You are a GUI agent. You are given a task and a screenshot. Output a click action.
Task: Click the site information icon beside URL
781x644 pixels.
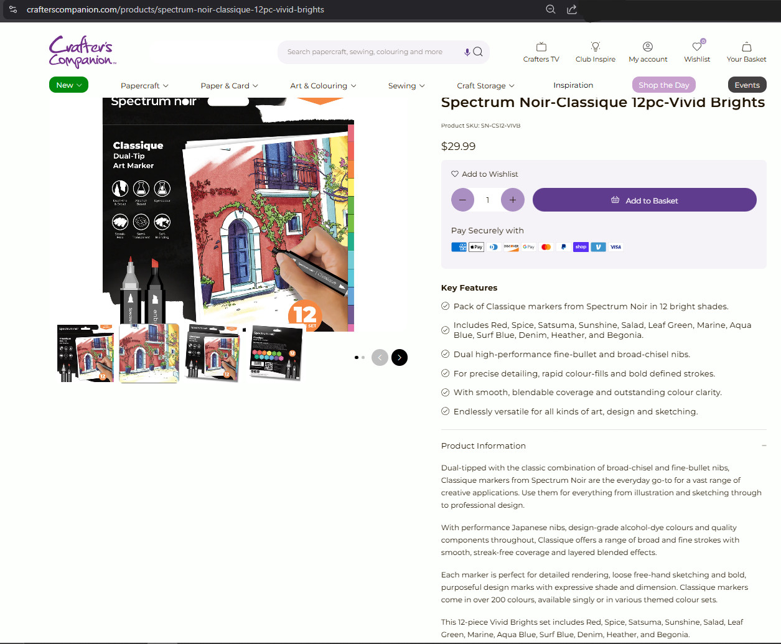[x=13, y=9]
